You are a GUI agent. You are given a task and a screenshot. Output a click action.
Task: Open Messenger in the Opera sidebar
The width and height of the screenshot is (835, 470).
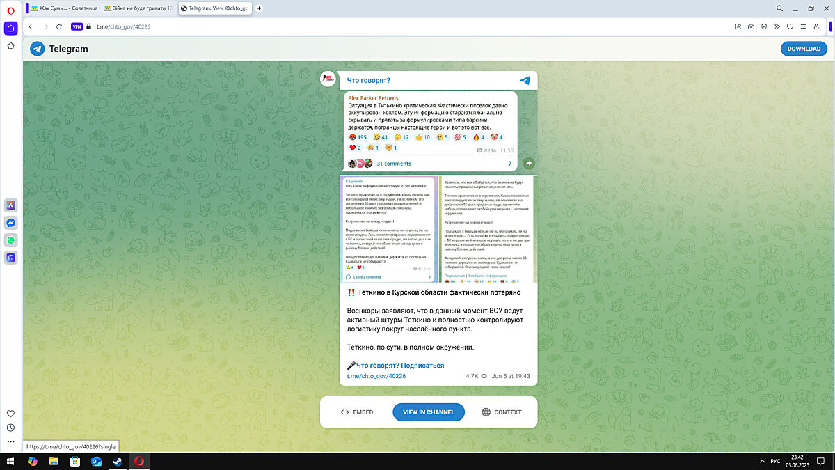[11, 222]
